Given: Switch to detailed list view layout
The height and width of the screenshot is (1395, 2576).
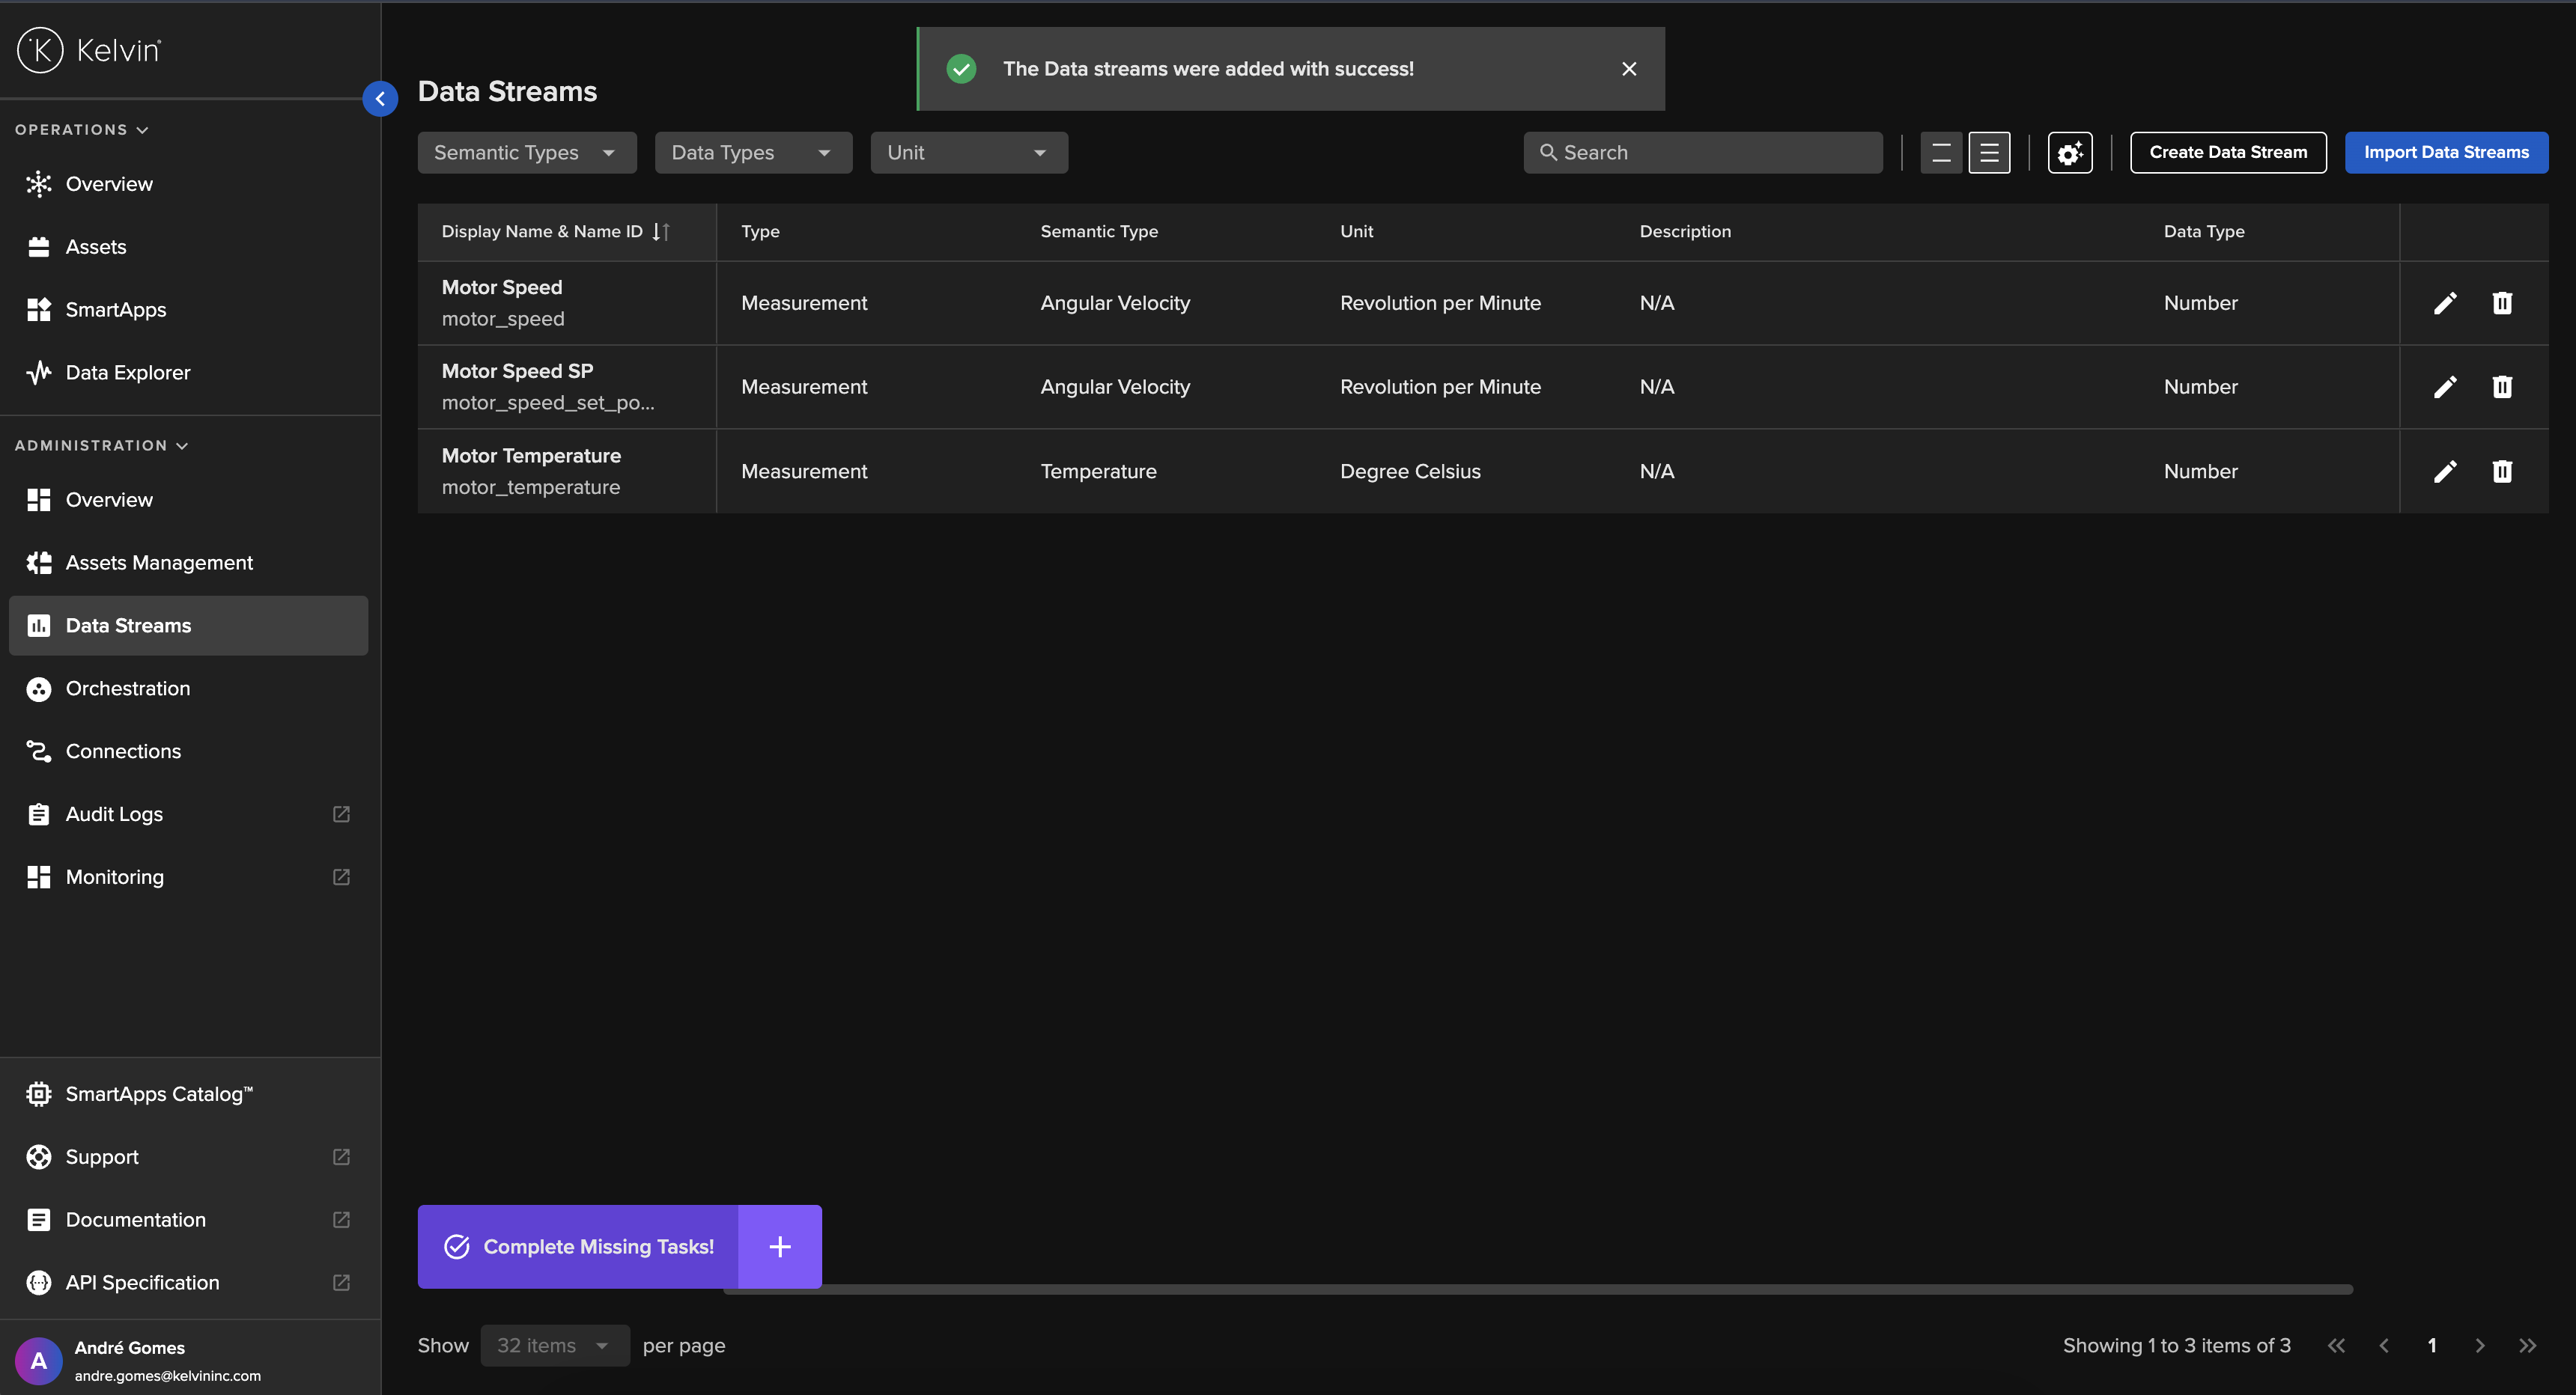Looking at the screenshot, I should [1990, 152].
